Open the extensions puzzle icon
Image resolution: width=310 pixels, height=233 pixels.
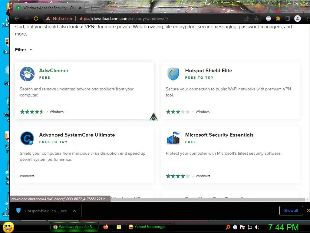coord(278,19)
